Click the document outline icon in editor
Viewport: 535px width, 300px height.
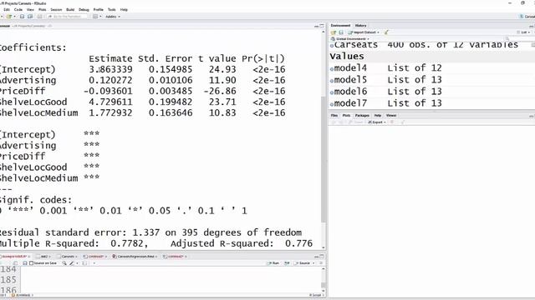click(x=321, y=263)
